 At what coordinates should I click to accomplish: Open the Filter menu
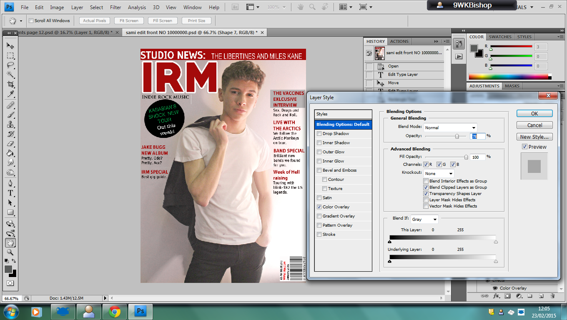115,7
